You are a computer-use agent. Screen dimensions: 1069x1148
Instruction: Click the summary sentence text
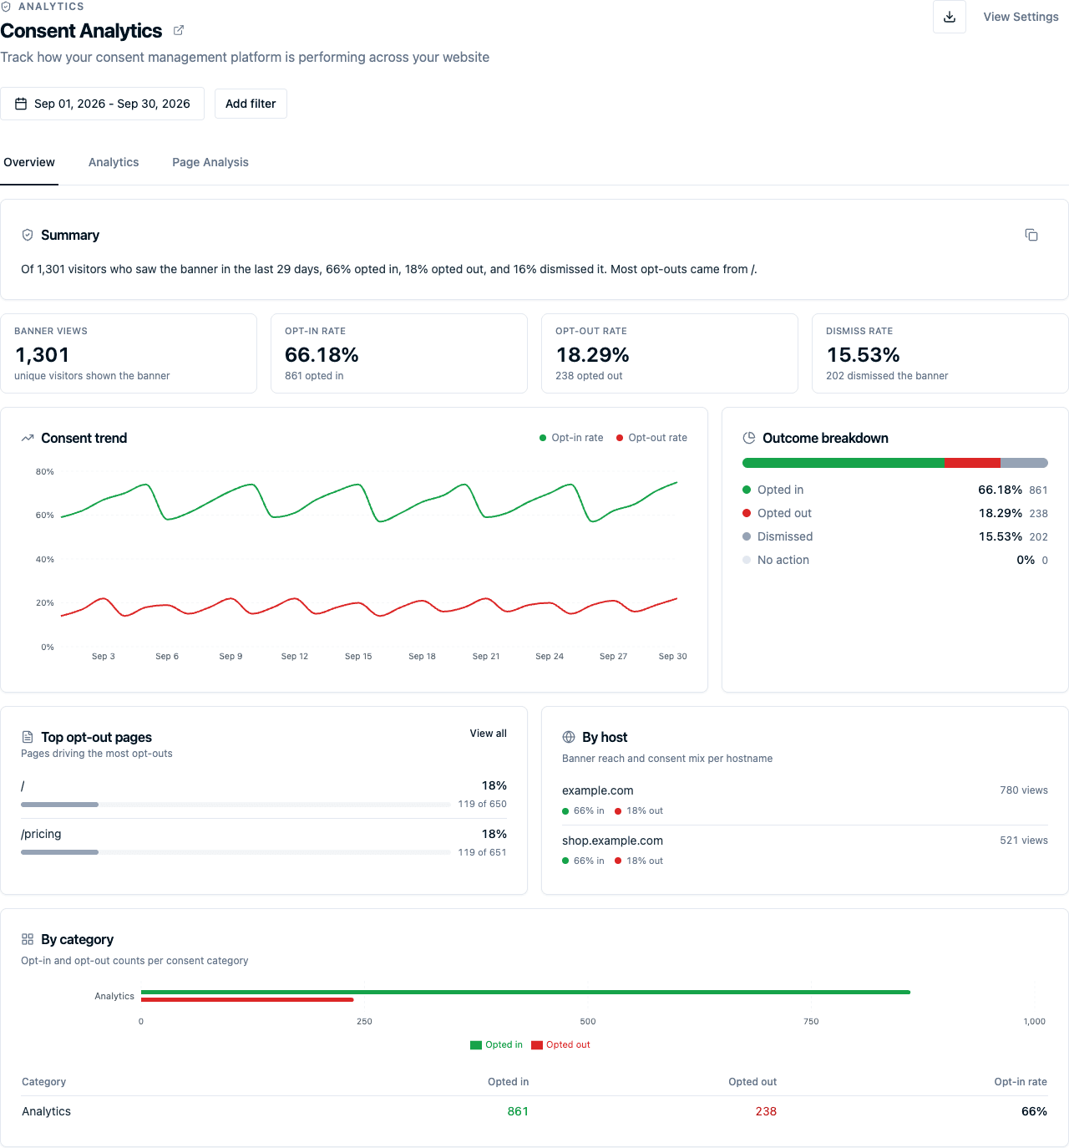[389, 269]
